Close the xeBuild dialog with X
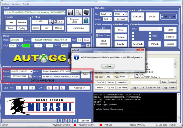This screenshot has height=128, width=183. [x=140, y=49]
